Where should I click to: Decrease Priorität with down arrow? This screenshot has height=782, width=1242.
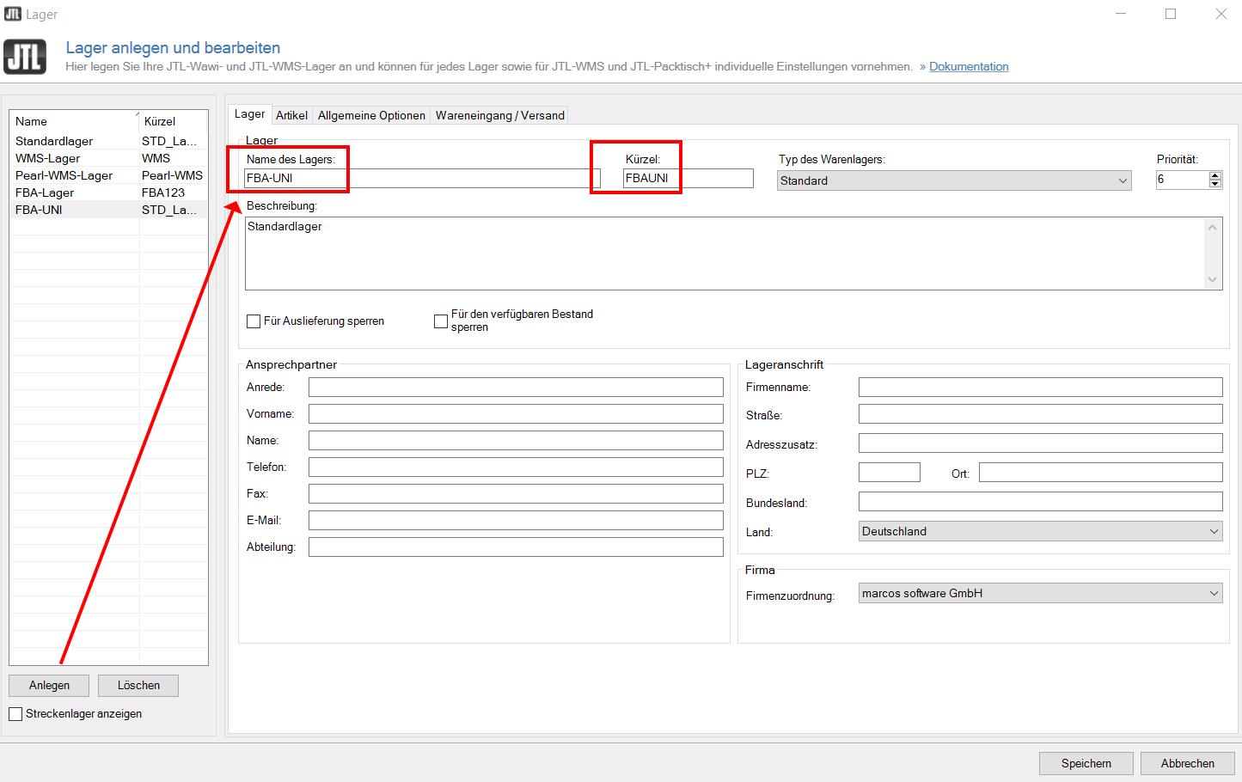1215,184
